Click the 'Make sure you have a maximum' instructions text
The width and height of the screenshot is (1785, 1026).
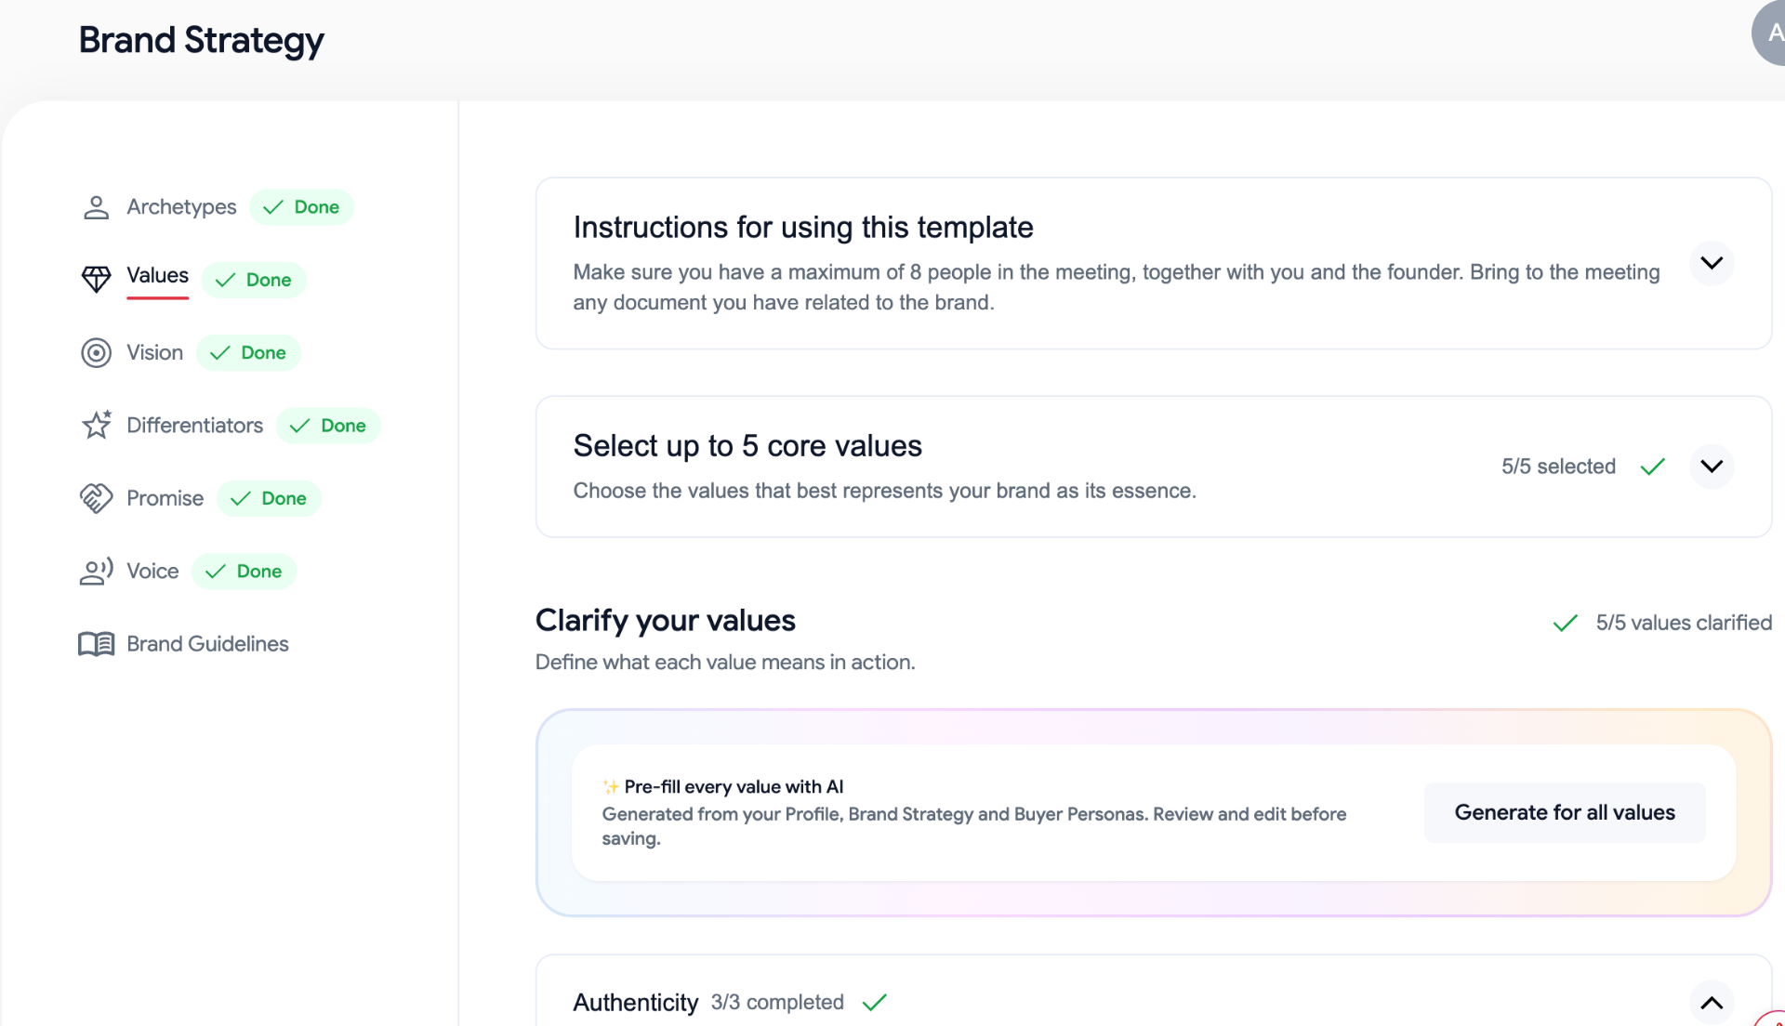tap(1116, 287)
